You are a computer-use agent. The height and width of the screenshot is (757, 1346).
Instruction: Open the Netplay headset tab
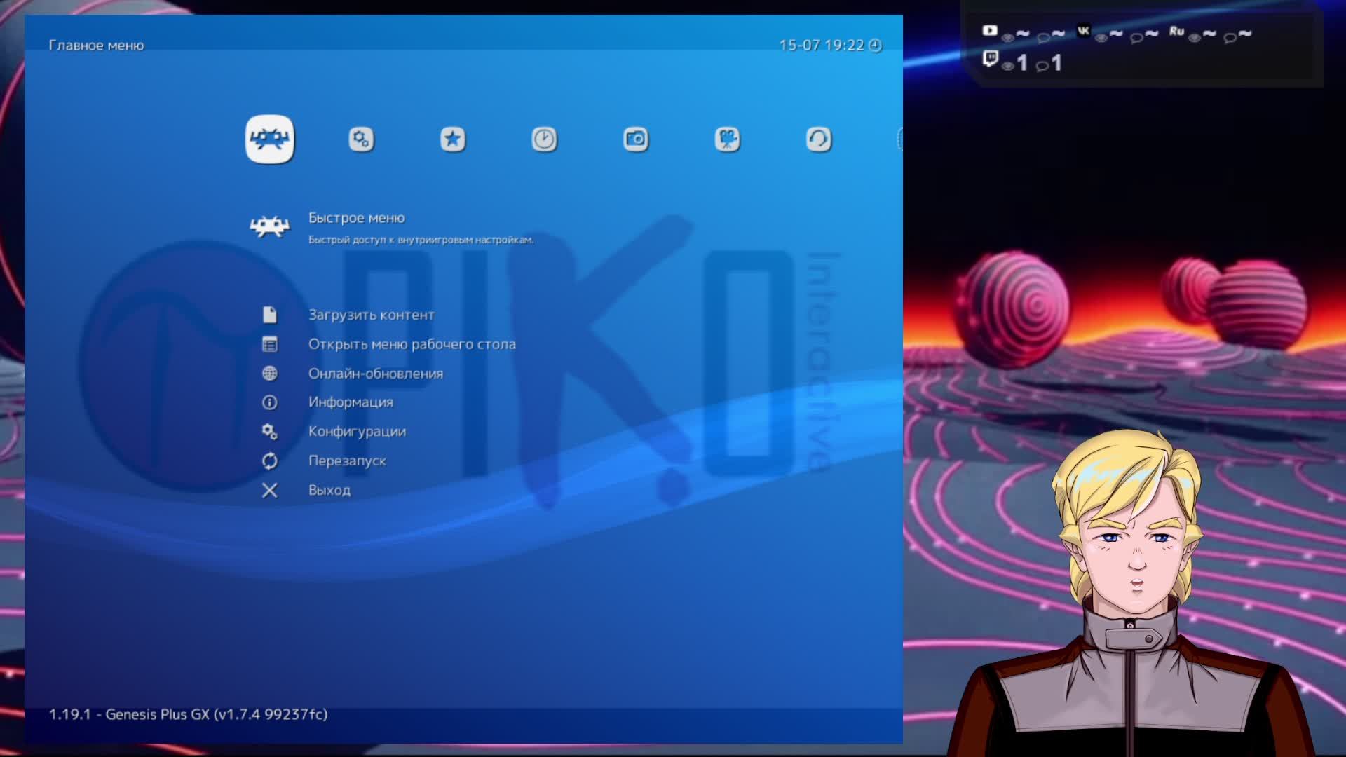pyautogui.click(x=819, y=139)
